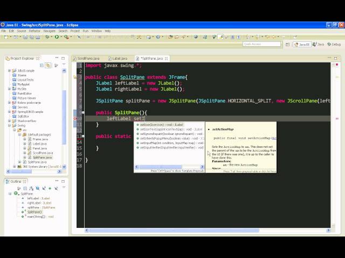Select setIcon(Icon icon) proposal
The width and height of the screenshot is (345, 258).
(169, 125)
